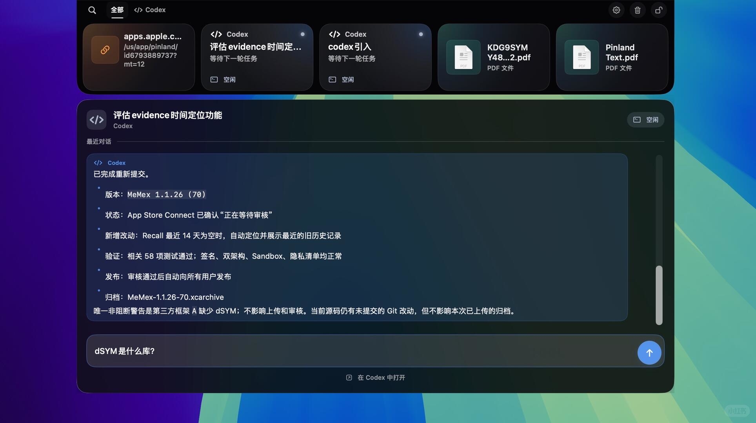756x423 pixels.
Task: Click the open-external icon beside 在 Codex 中打开
Action: tap(349, 378)
